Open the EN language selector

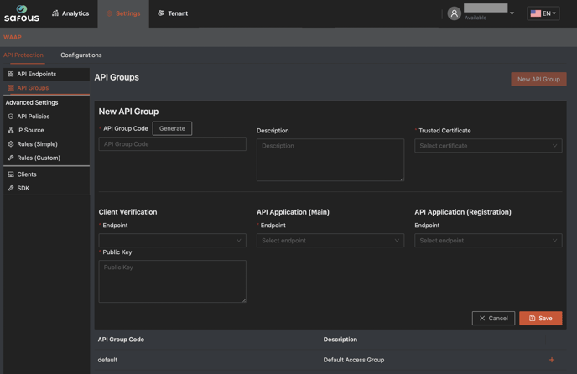543,13
